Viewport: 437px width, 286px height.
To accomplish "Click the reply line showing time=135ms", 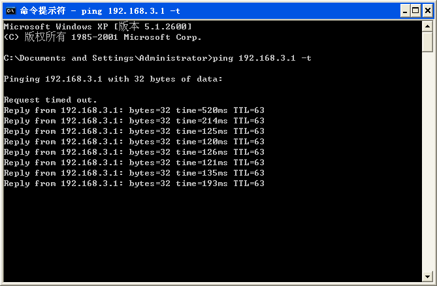I will pos(134,173).
